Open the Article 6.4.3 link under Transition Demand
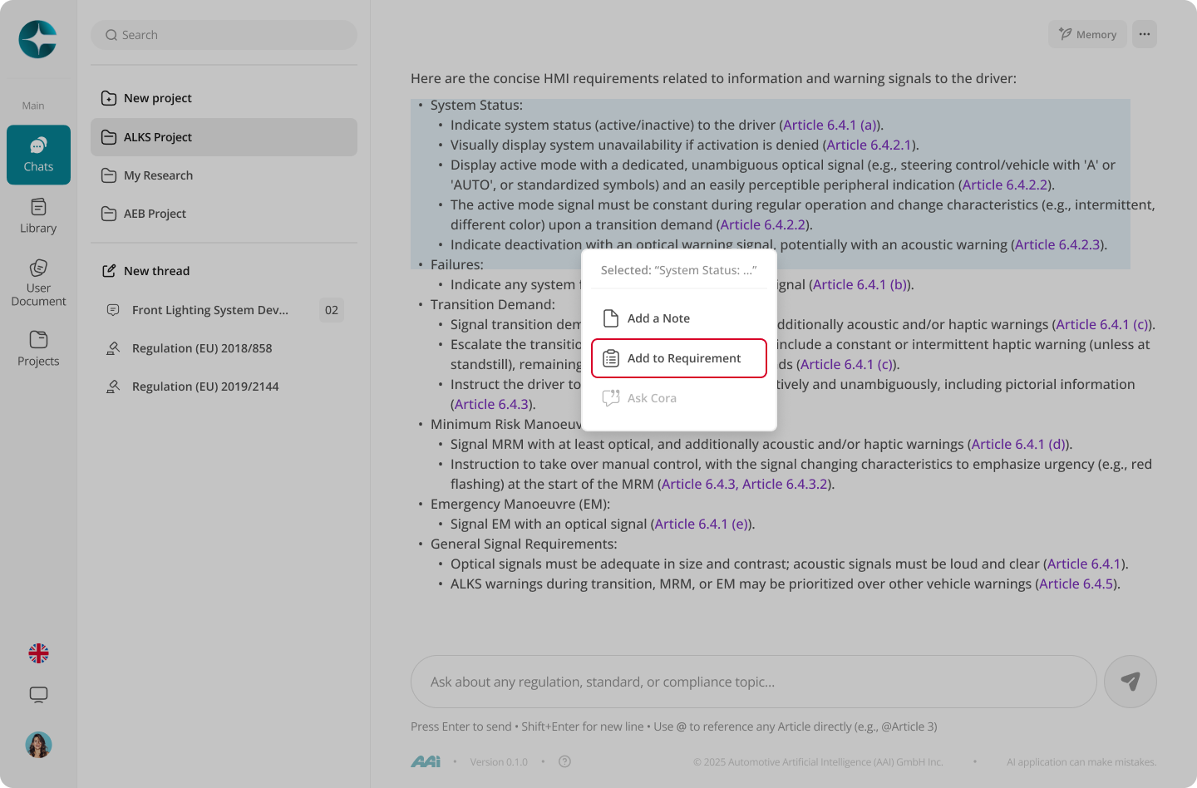This screenshot has height=788, width=1197. tap(492, 404)
